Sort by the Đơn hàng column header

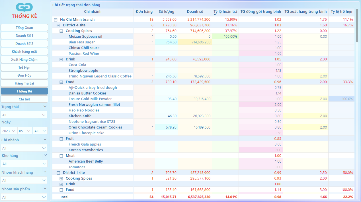coord(144,12)
